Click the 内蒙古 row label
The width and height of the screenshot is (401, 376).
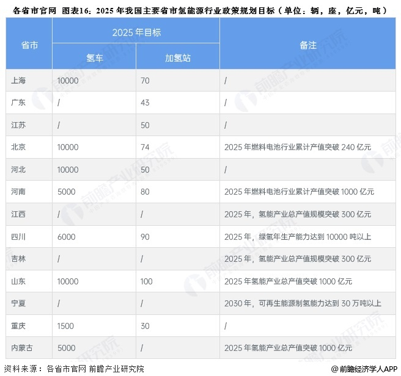[x=22, y=348]
